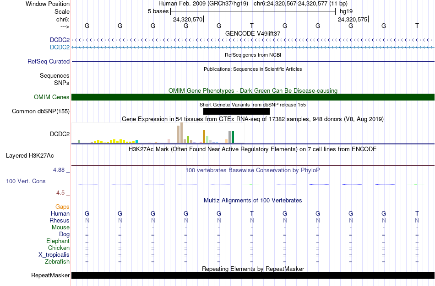
Task: Click the Window Position track label
Action: [x=48, y=4]
